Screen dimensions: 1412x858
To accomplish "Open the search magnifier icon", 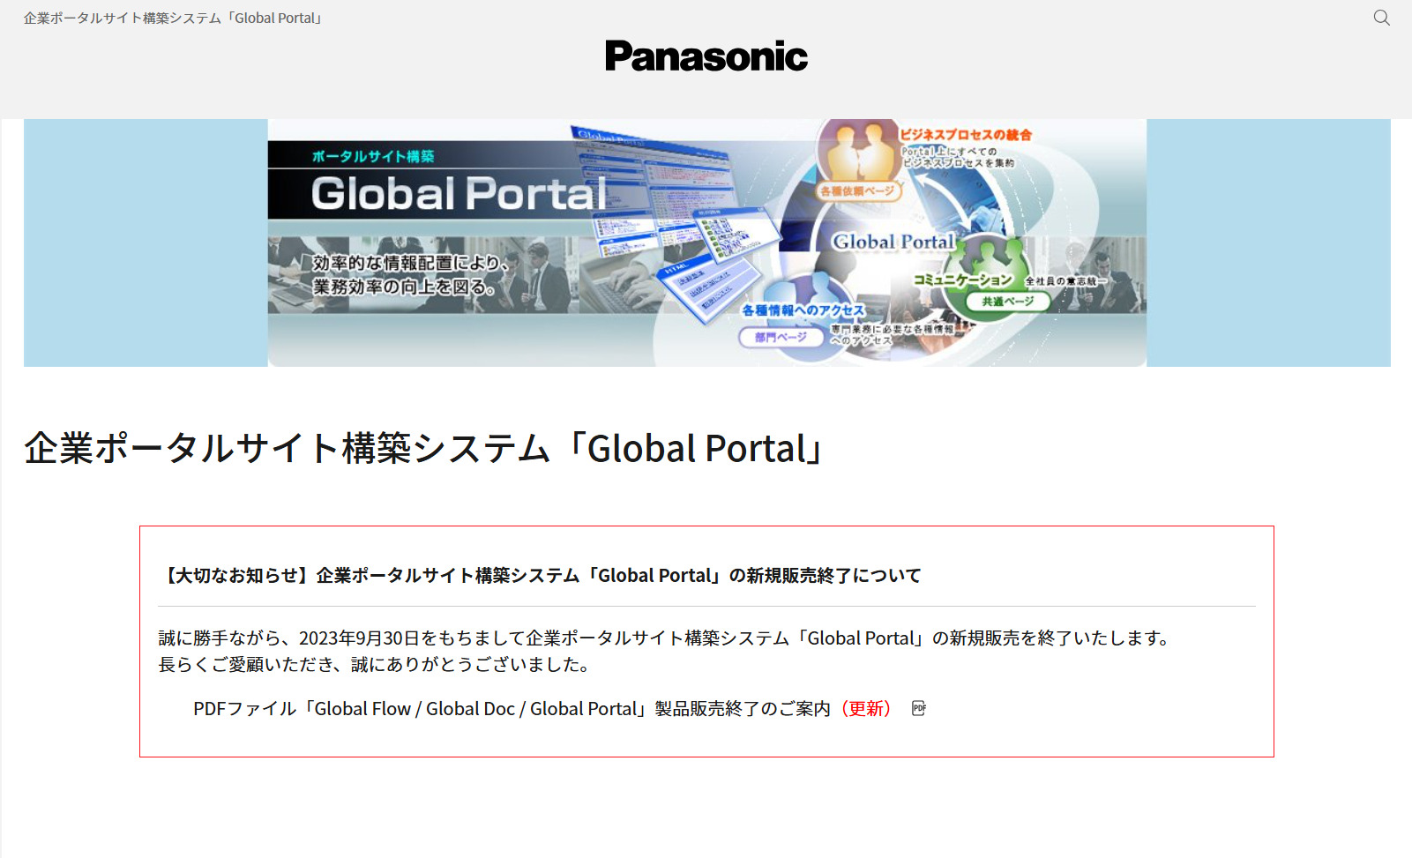I will (x=1380, y=18).
